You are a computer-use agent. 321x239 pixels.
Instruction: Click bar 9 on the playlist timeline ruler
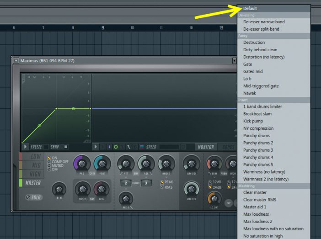pyautogui.click(x=103, y=27)
